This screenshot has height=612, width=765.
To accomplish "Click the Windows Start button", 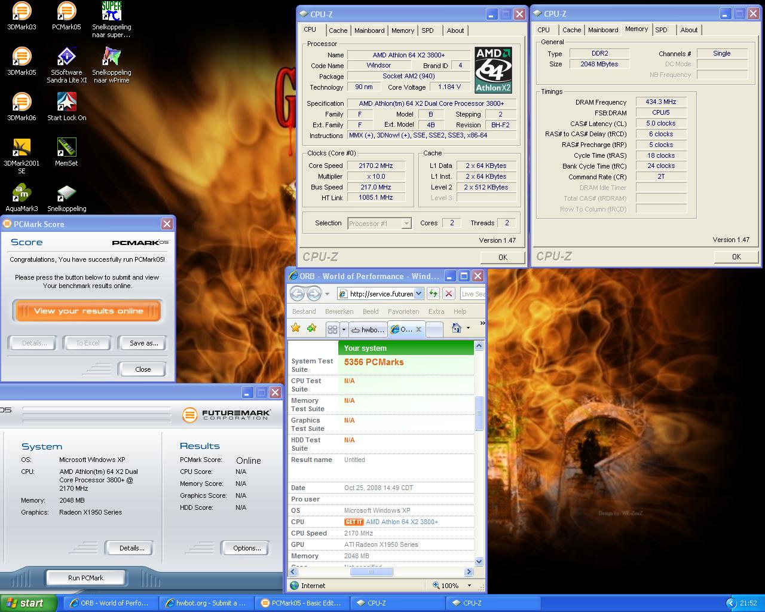I will pyautogui.click(x=28, y=603).
